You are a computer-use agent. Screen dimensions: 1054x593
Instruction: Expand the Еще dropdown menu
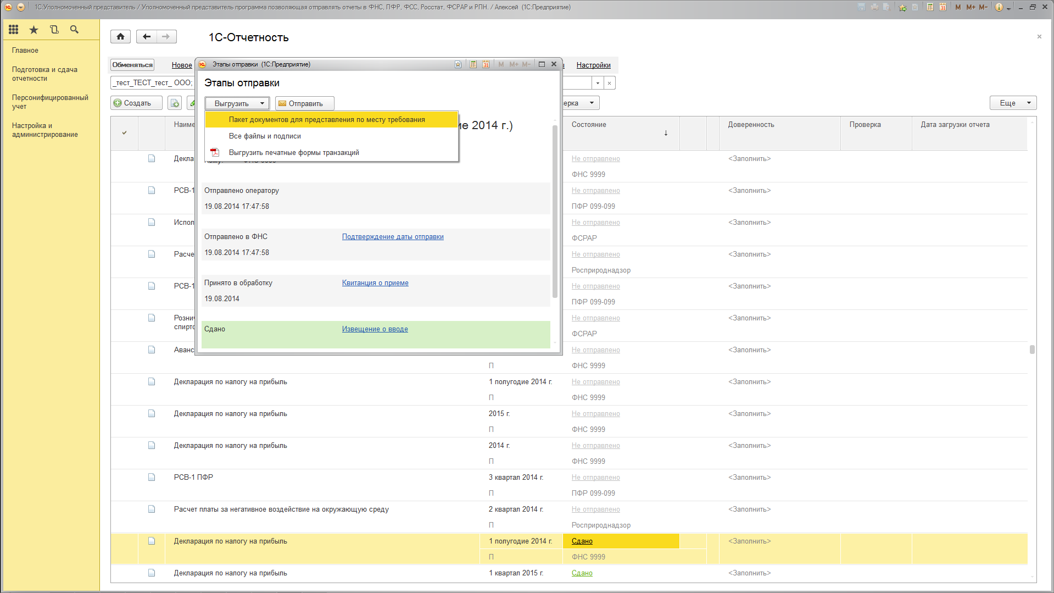pyautogui.click(x=1013, y=103)
